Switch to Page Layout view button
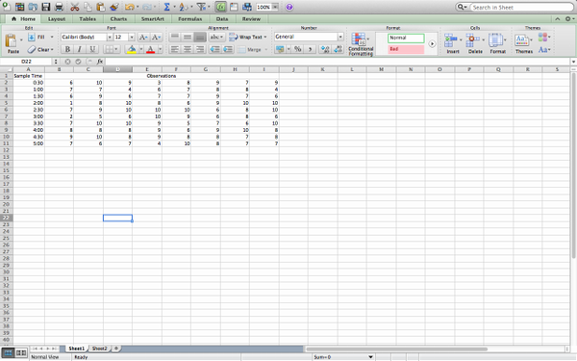 [x=21, y=353]
